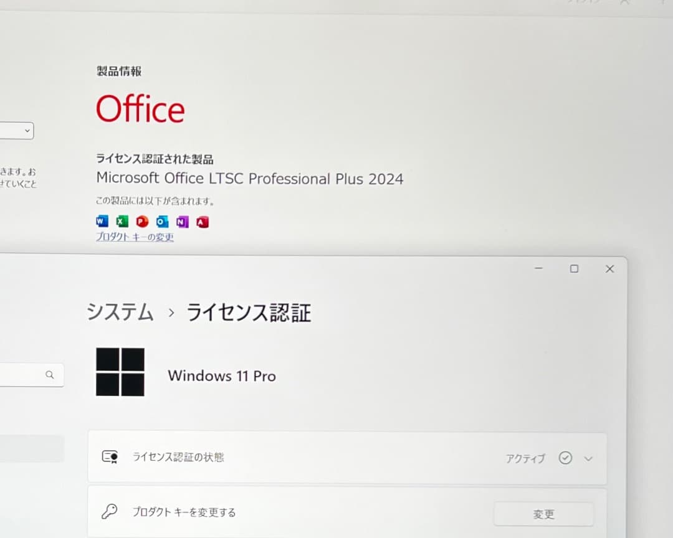Image resolution: width=673 pixels, height=538 pixels.
Task: Click システム in the breadcrumb navigation
Action: click(120, 313)
